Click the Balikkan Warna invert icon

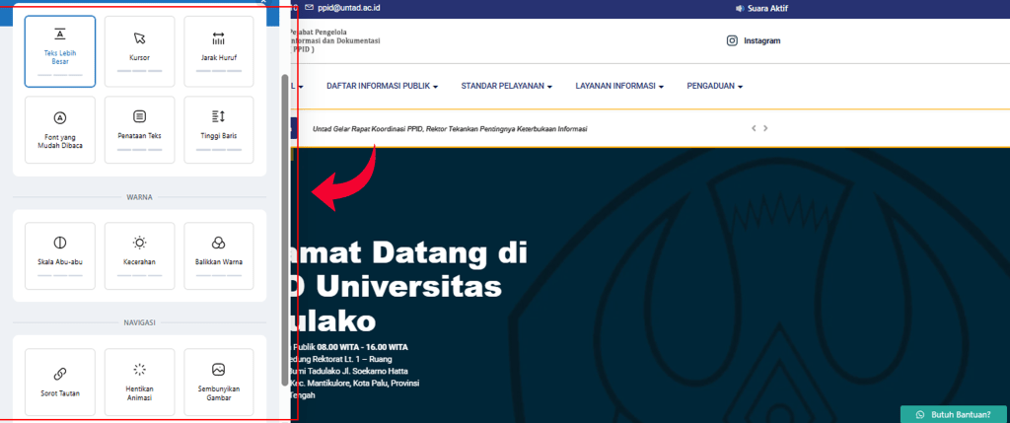click(218, 243)
